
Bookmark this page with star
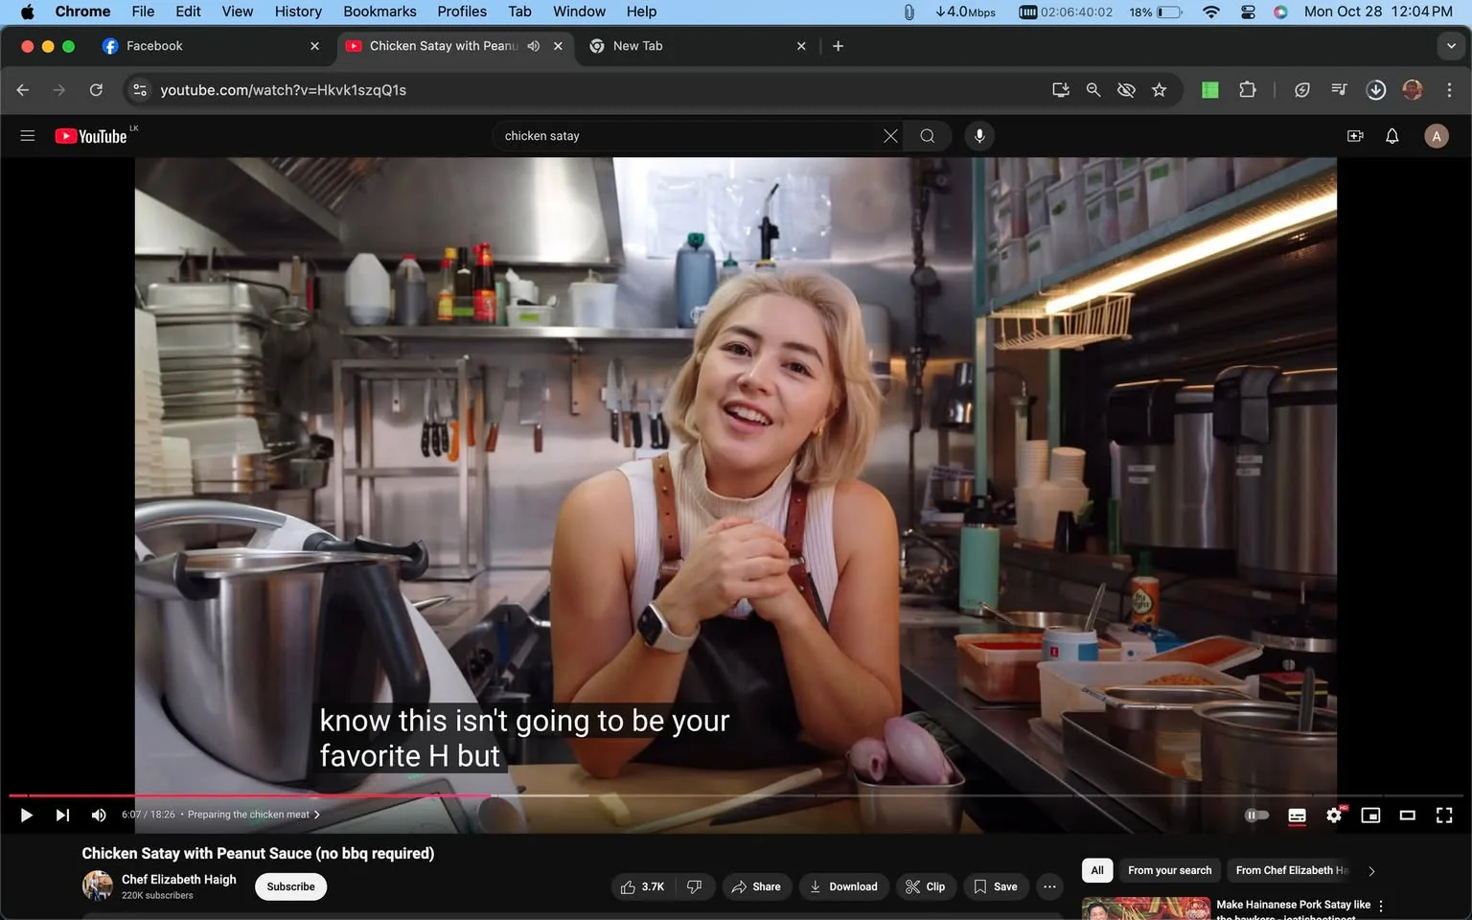pyautogui.click(x=1160, y=90)
